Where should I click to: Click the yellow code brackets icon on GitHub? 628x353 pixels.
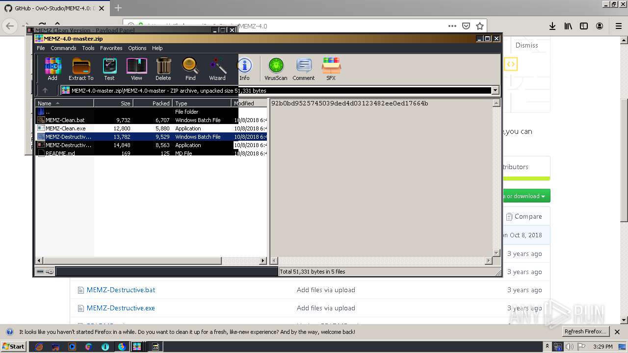tap(511, 64)
